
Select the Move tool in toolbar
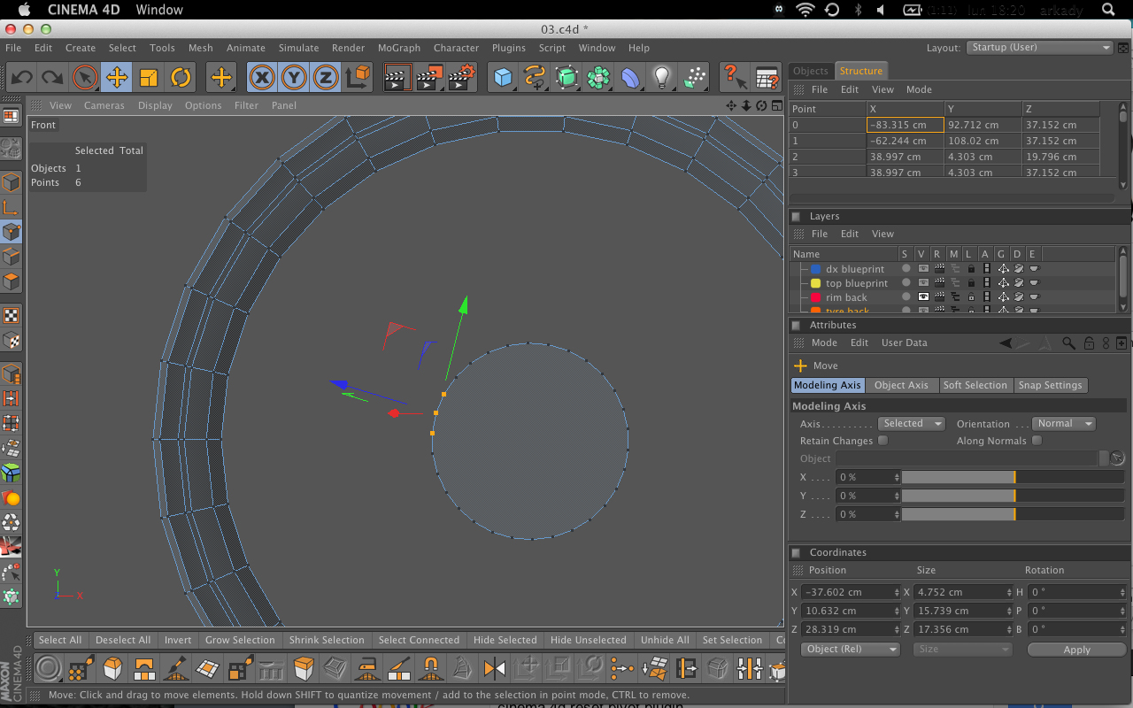coord(117,78)
